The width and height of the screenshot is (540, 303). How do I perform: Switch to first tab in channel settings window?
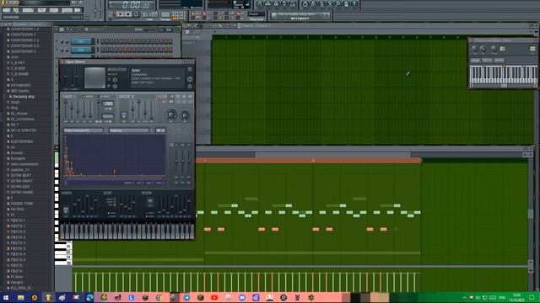tap(475, 60)
